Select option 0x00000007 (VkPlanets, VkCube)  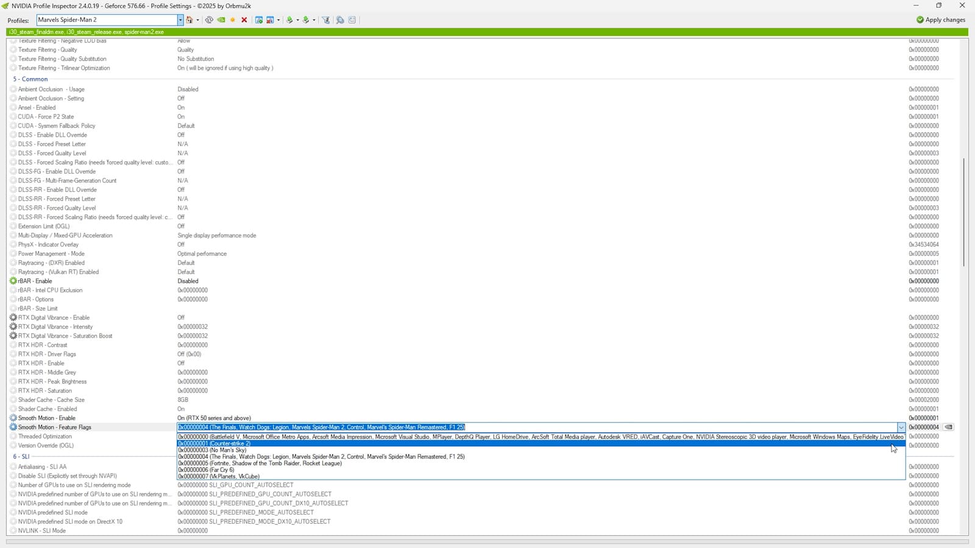tap(541, 477)
